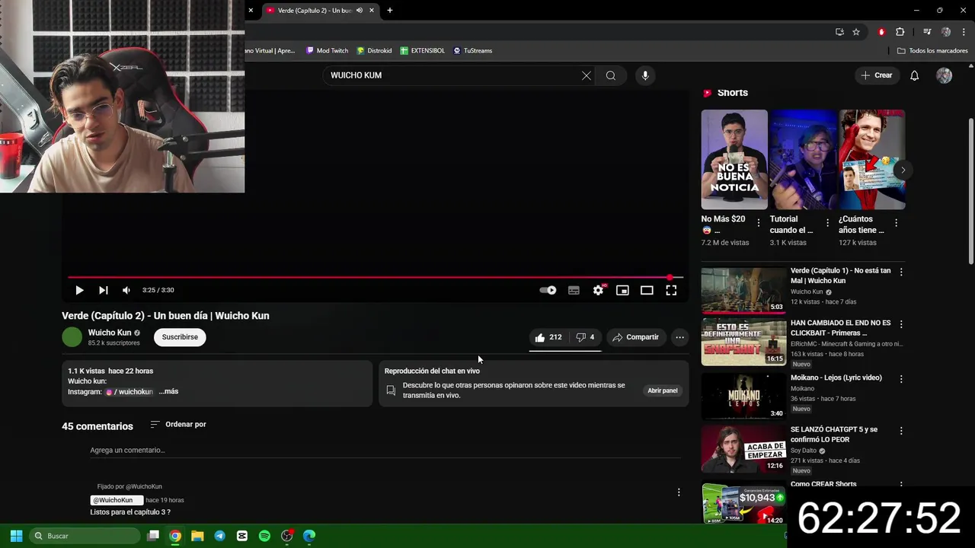This screenshot has width=975, height=548.
Task: Open Distrokid bookmark
Action: pos(374,50)
